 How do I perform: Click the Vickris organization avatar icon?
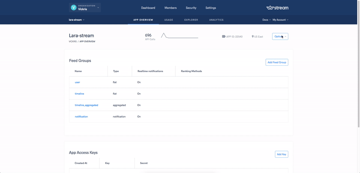pos(74,8)
